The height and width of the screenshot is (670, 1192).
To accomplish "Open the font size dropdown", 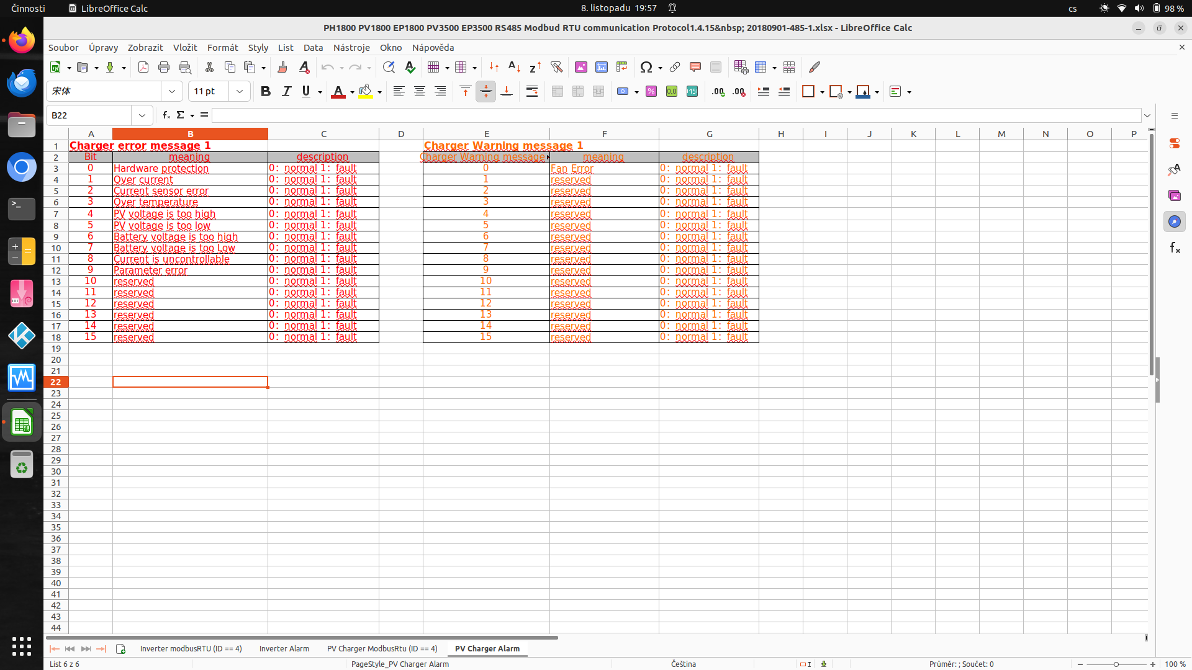I will (x=240, y=92).
